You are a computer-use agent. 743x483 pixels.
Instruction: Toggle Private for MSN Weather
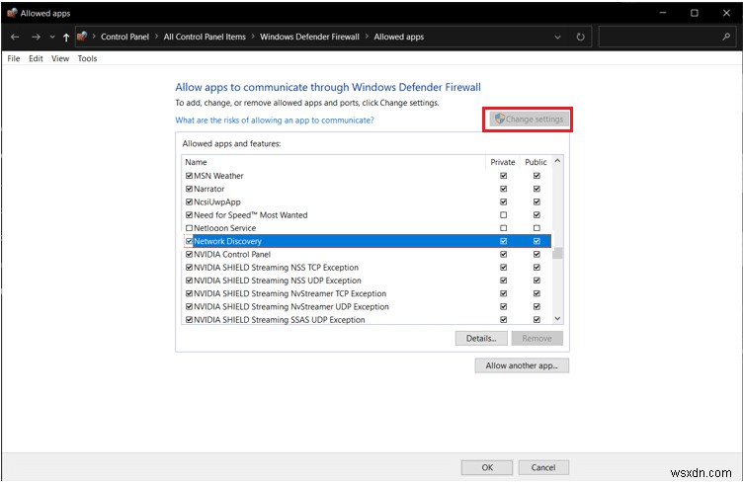coord(503,176)
